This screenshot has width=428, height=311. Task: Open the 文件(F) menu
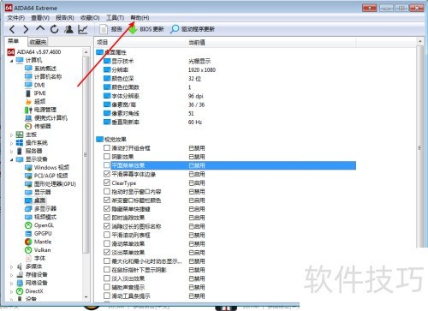[x=16, y=18]
